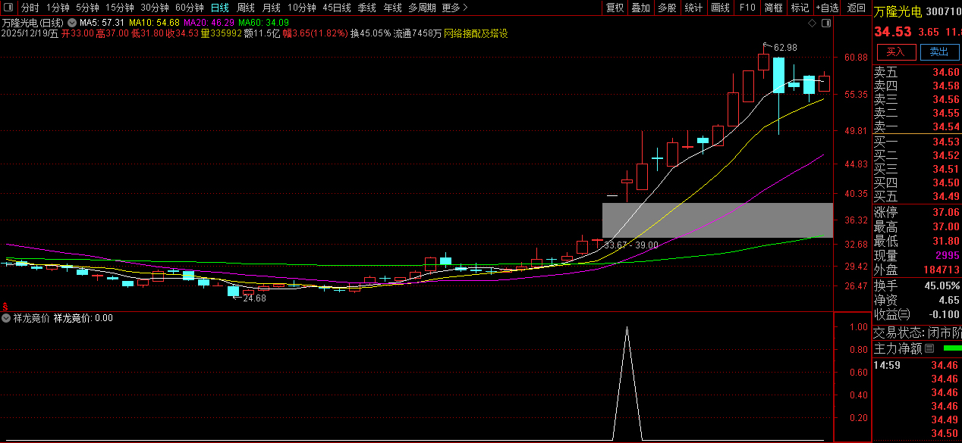The image size is (962, 443).
Task: Open F10 company info
Action: (x=747, y=8)
